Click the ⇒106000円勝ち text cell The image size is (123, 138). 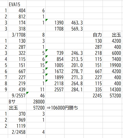(62, 108)
